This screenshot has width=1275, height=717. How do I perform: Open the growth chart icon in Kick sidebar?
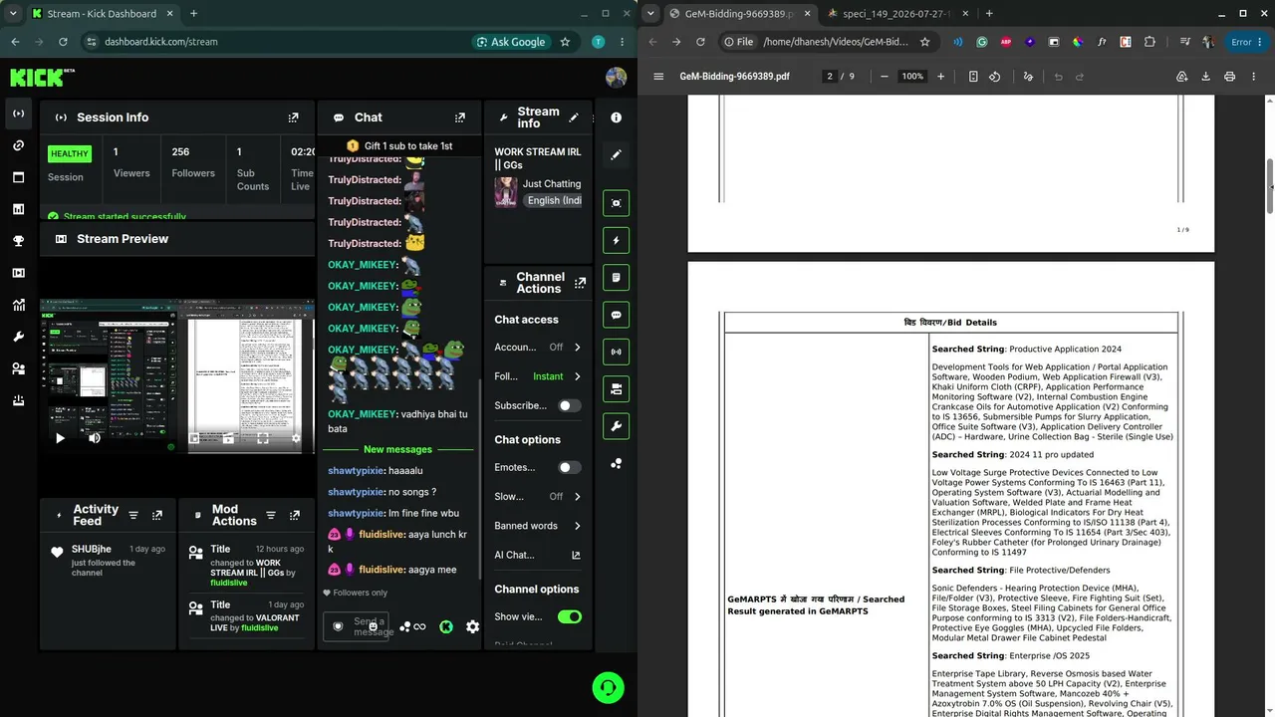(x=18, y=305)
